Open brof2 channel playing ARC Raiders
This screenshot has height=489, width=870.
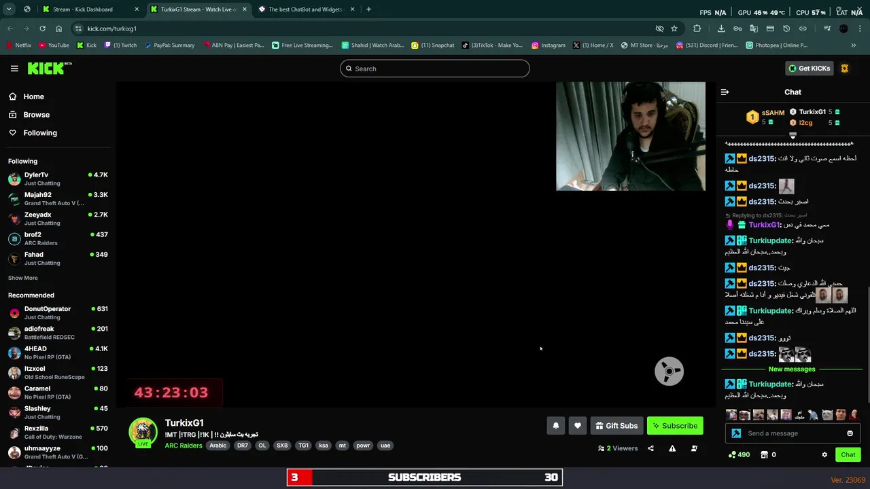(58, 238)
